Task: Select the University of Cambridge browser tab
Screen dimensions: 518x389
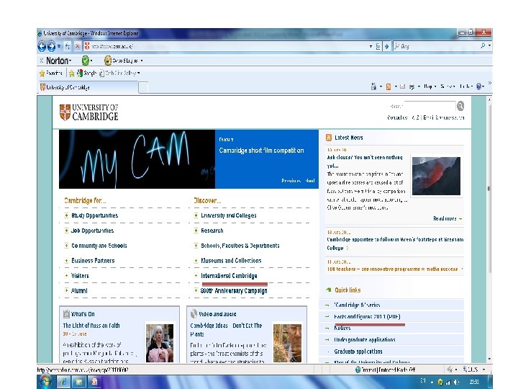Action: pos(88,87)
